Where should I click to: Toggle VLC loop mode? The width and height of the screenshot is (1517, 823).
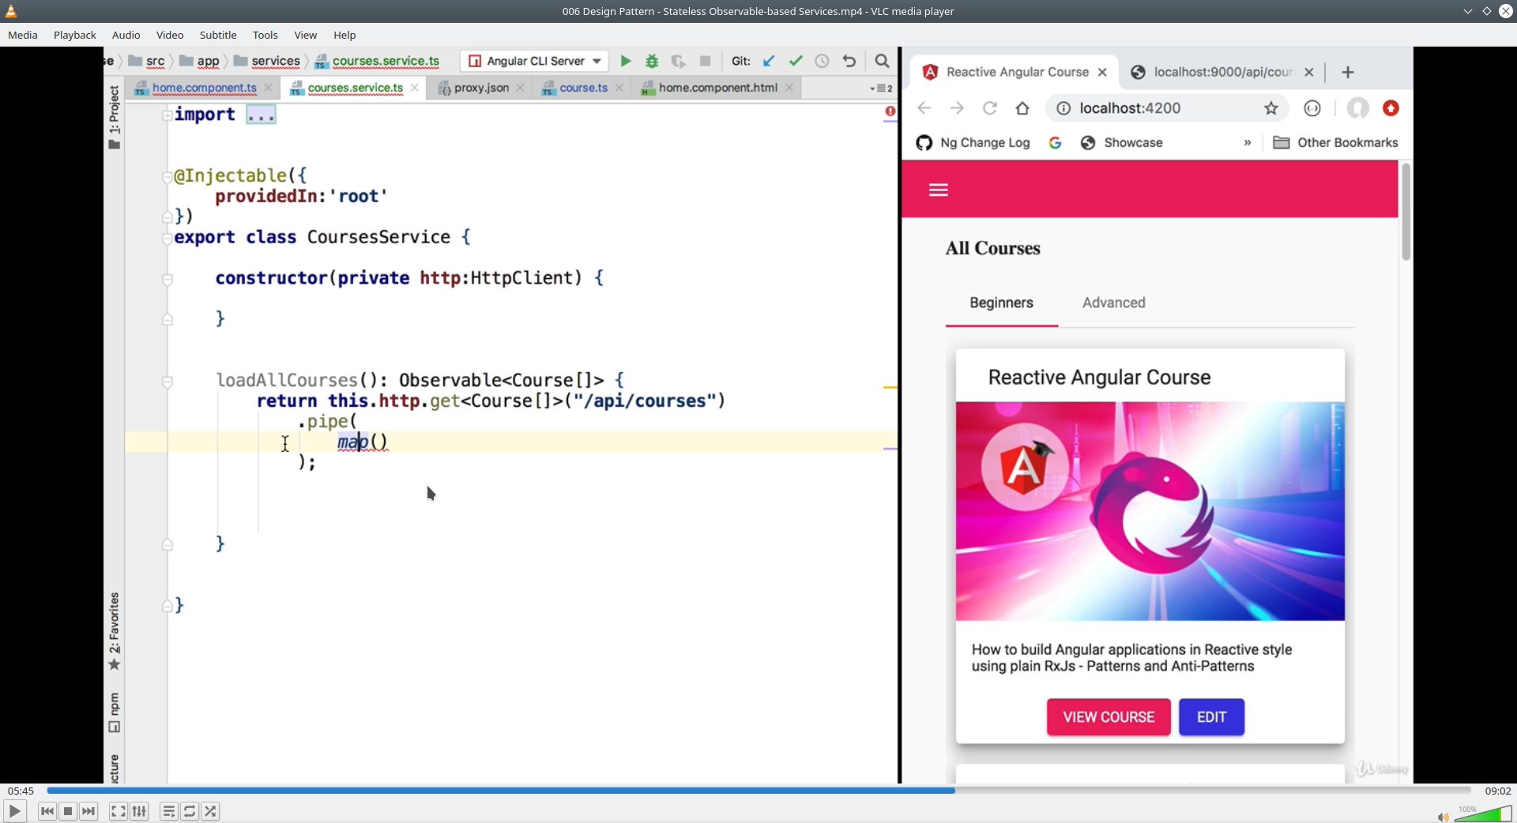coord(190,811)
